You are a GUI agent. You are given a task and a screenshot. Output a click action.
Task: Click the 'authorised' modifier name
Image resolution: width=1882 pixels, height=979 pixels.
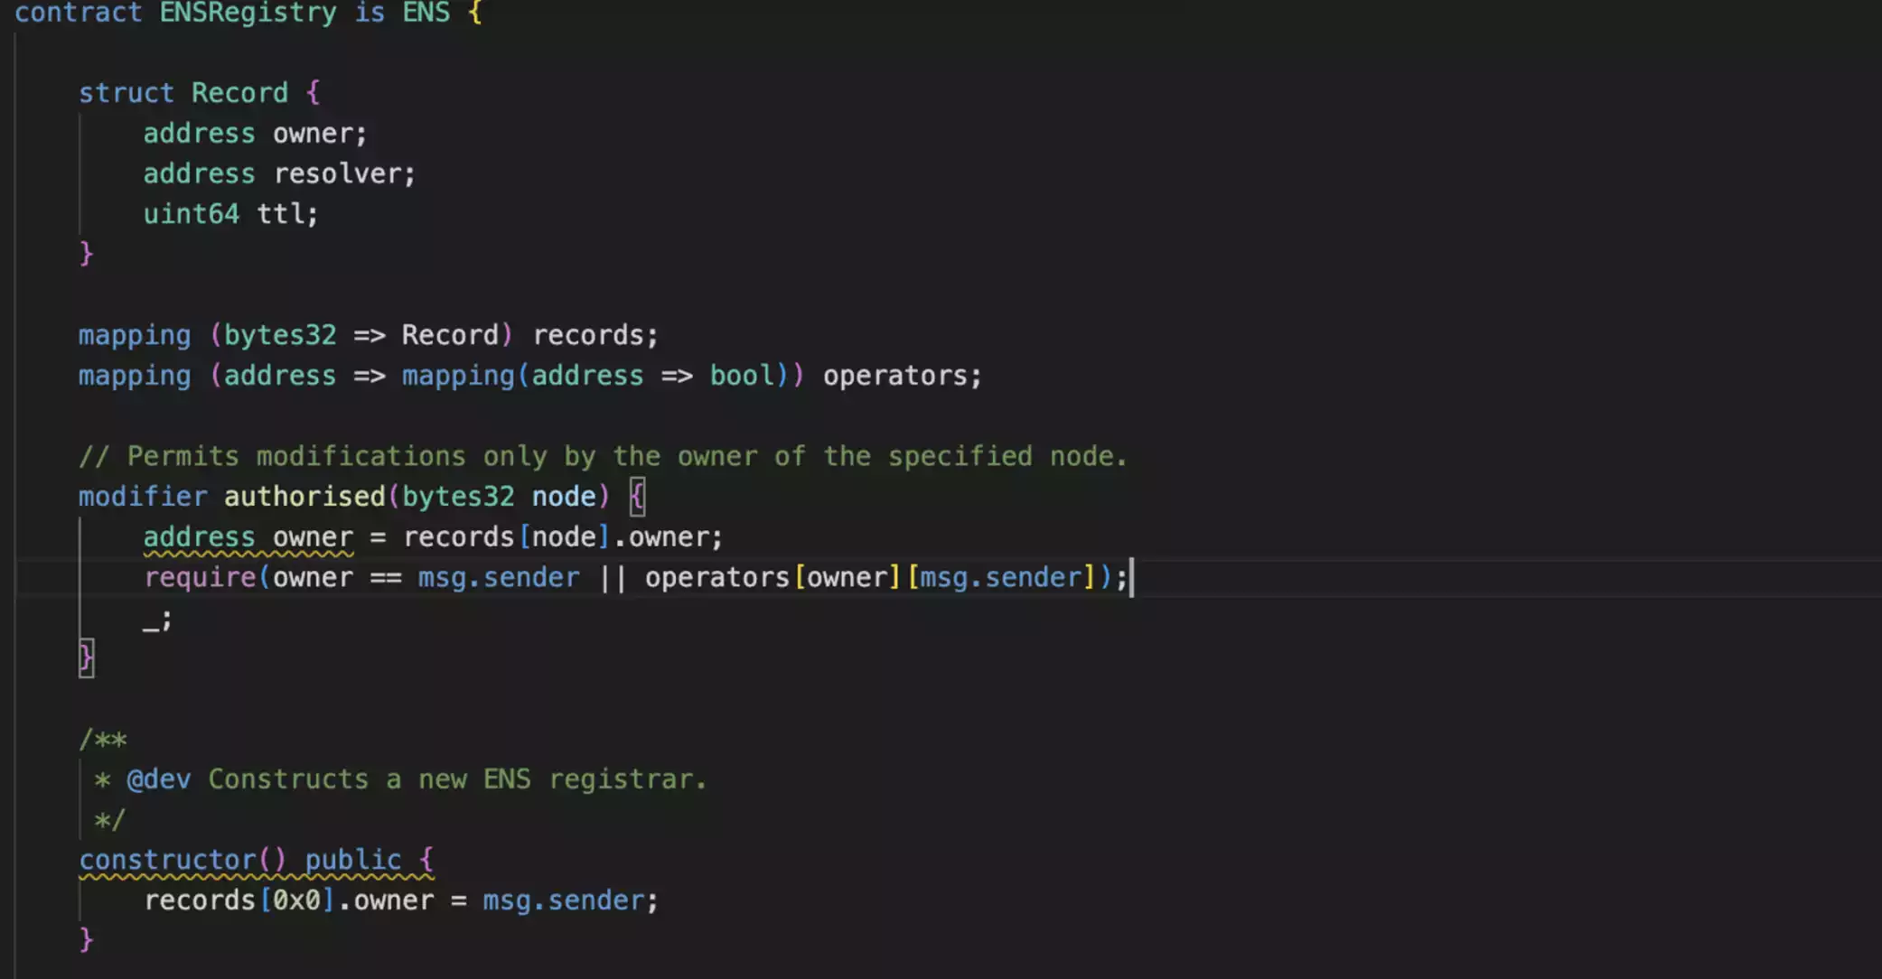pyautogui.click(x=304, y=497)
